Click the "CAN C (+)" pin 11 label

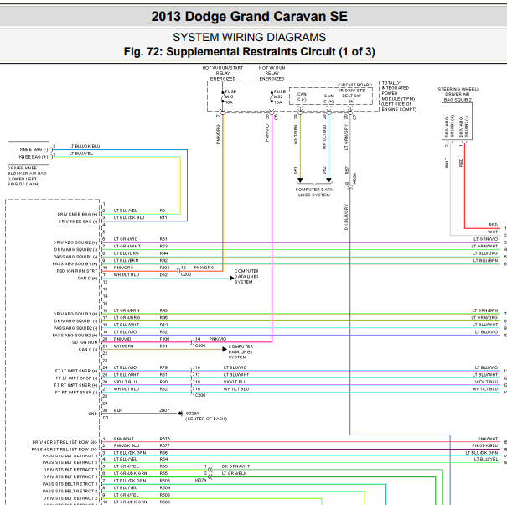point(87,278)
